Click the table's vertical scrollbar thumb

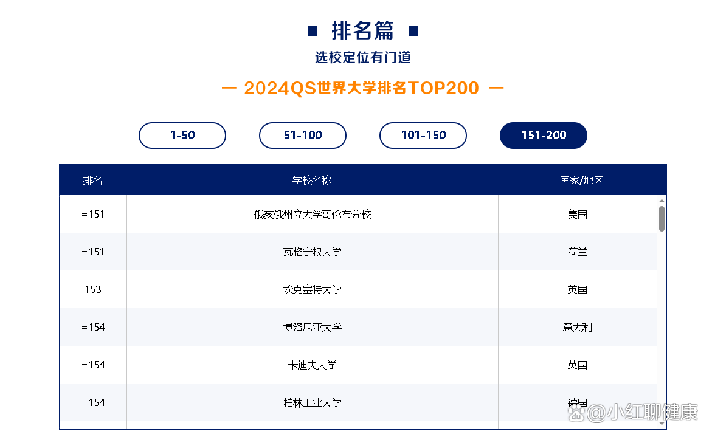coord(662,219)
